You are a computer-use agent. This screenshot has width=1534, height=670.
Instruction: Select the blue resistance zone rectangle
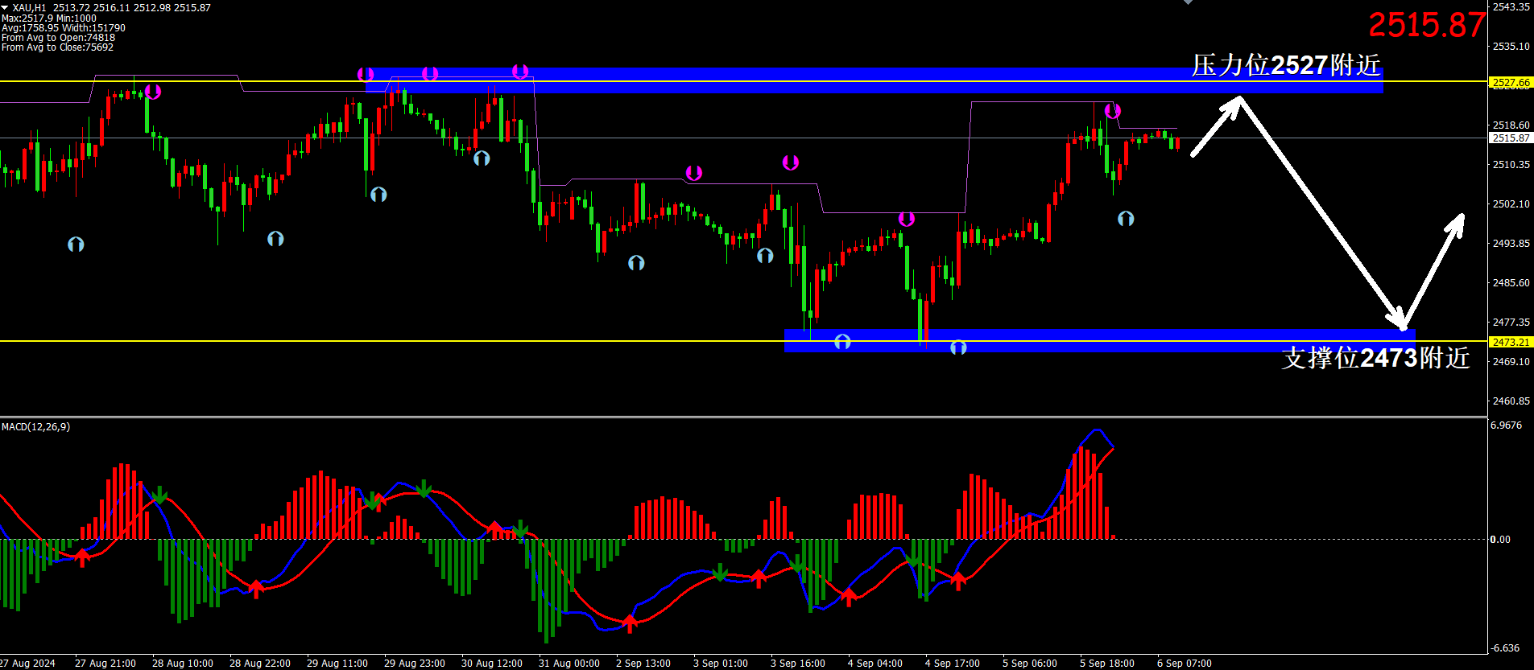tap(874, 80)
